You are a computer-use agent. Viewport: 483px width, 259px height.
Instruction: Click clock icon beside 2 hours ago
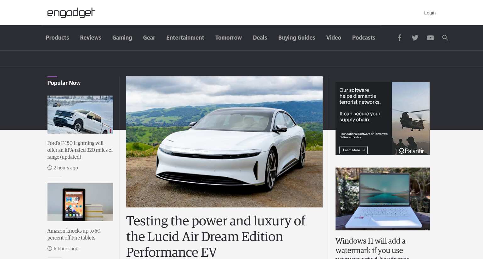(x=50, y=168)
